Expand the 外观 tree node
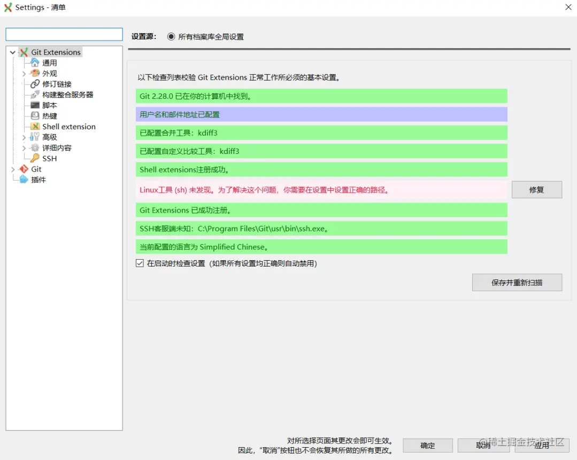 tap(24, 74)
